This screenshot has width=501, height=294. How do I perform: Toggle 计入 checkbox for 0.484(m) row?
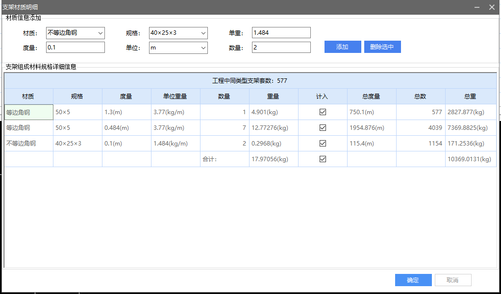(x=323, y=128)
